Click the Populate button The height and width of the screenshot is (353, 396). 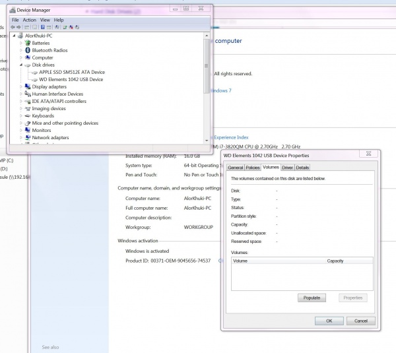(312, 298)
